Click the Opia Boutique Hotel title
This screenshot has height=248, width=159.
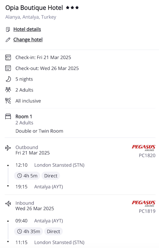(x=34, y=8)
